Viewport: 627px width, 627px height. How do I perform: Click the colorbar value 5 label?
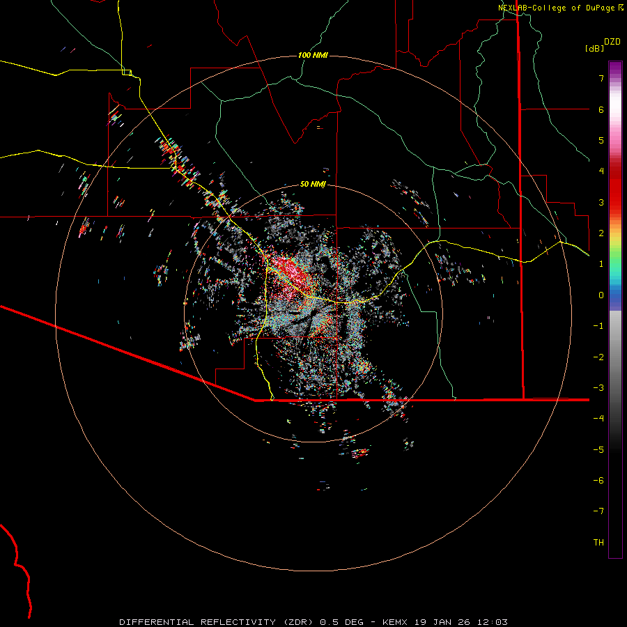pyautogui.click(x=601, y=140)
